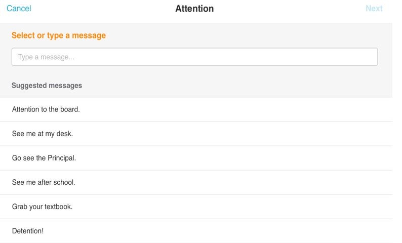
Task: Choose 'See me at my desk.'
Action: (43, 134)
